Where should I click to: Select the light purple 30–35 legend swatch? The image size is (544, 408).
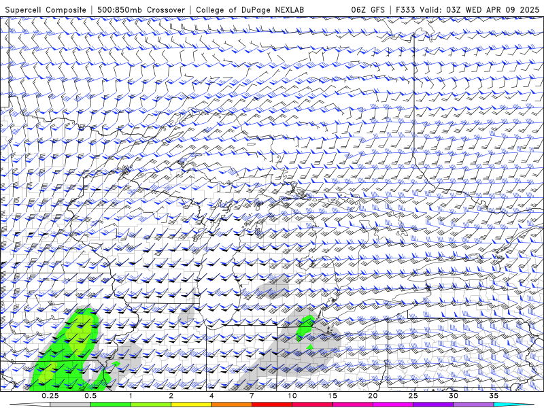pos(473,405)
